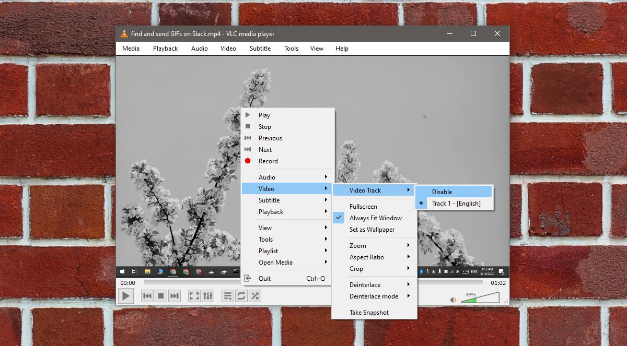Open the Playback menu in the menu bar

pos(165,49)
